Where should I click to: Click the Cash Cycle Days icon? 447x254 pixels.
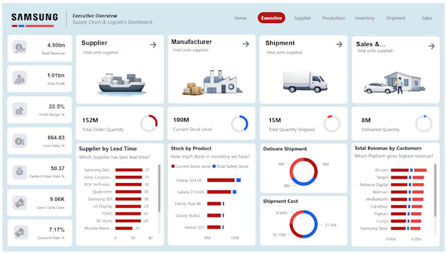(20, 203)
